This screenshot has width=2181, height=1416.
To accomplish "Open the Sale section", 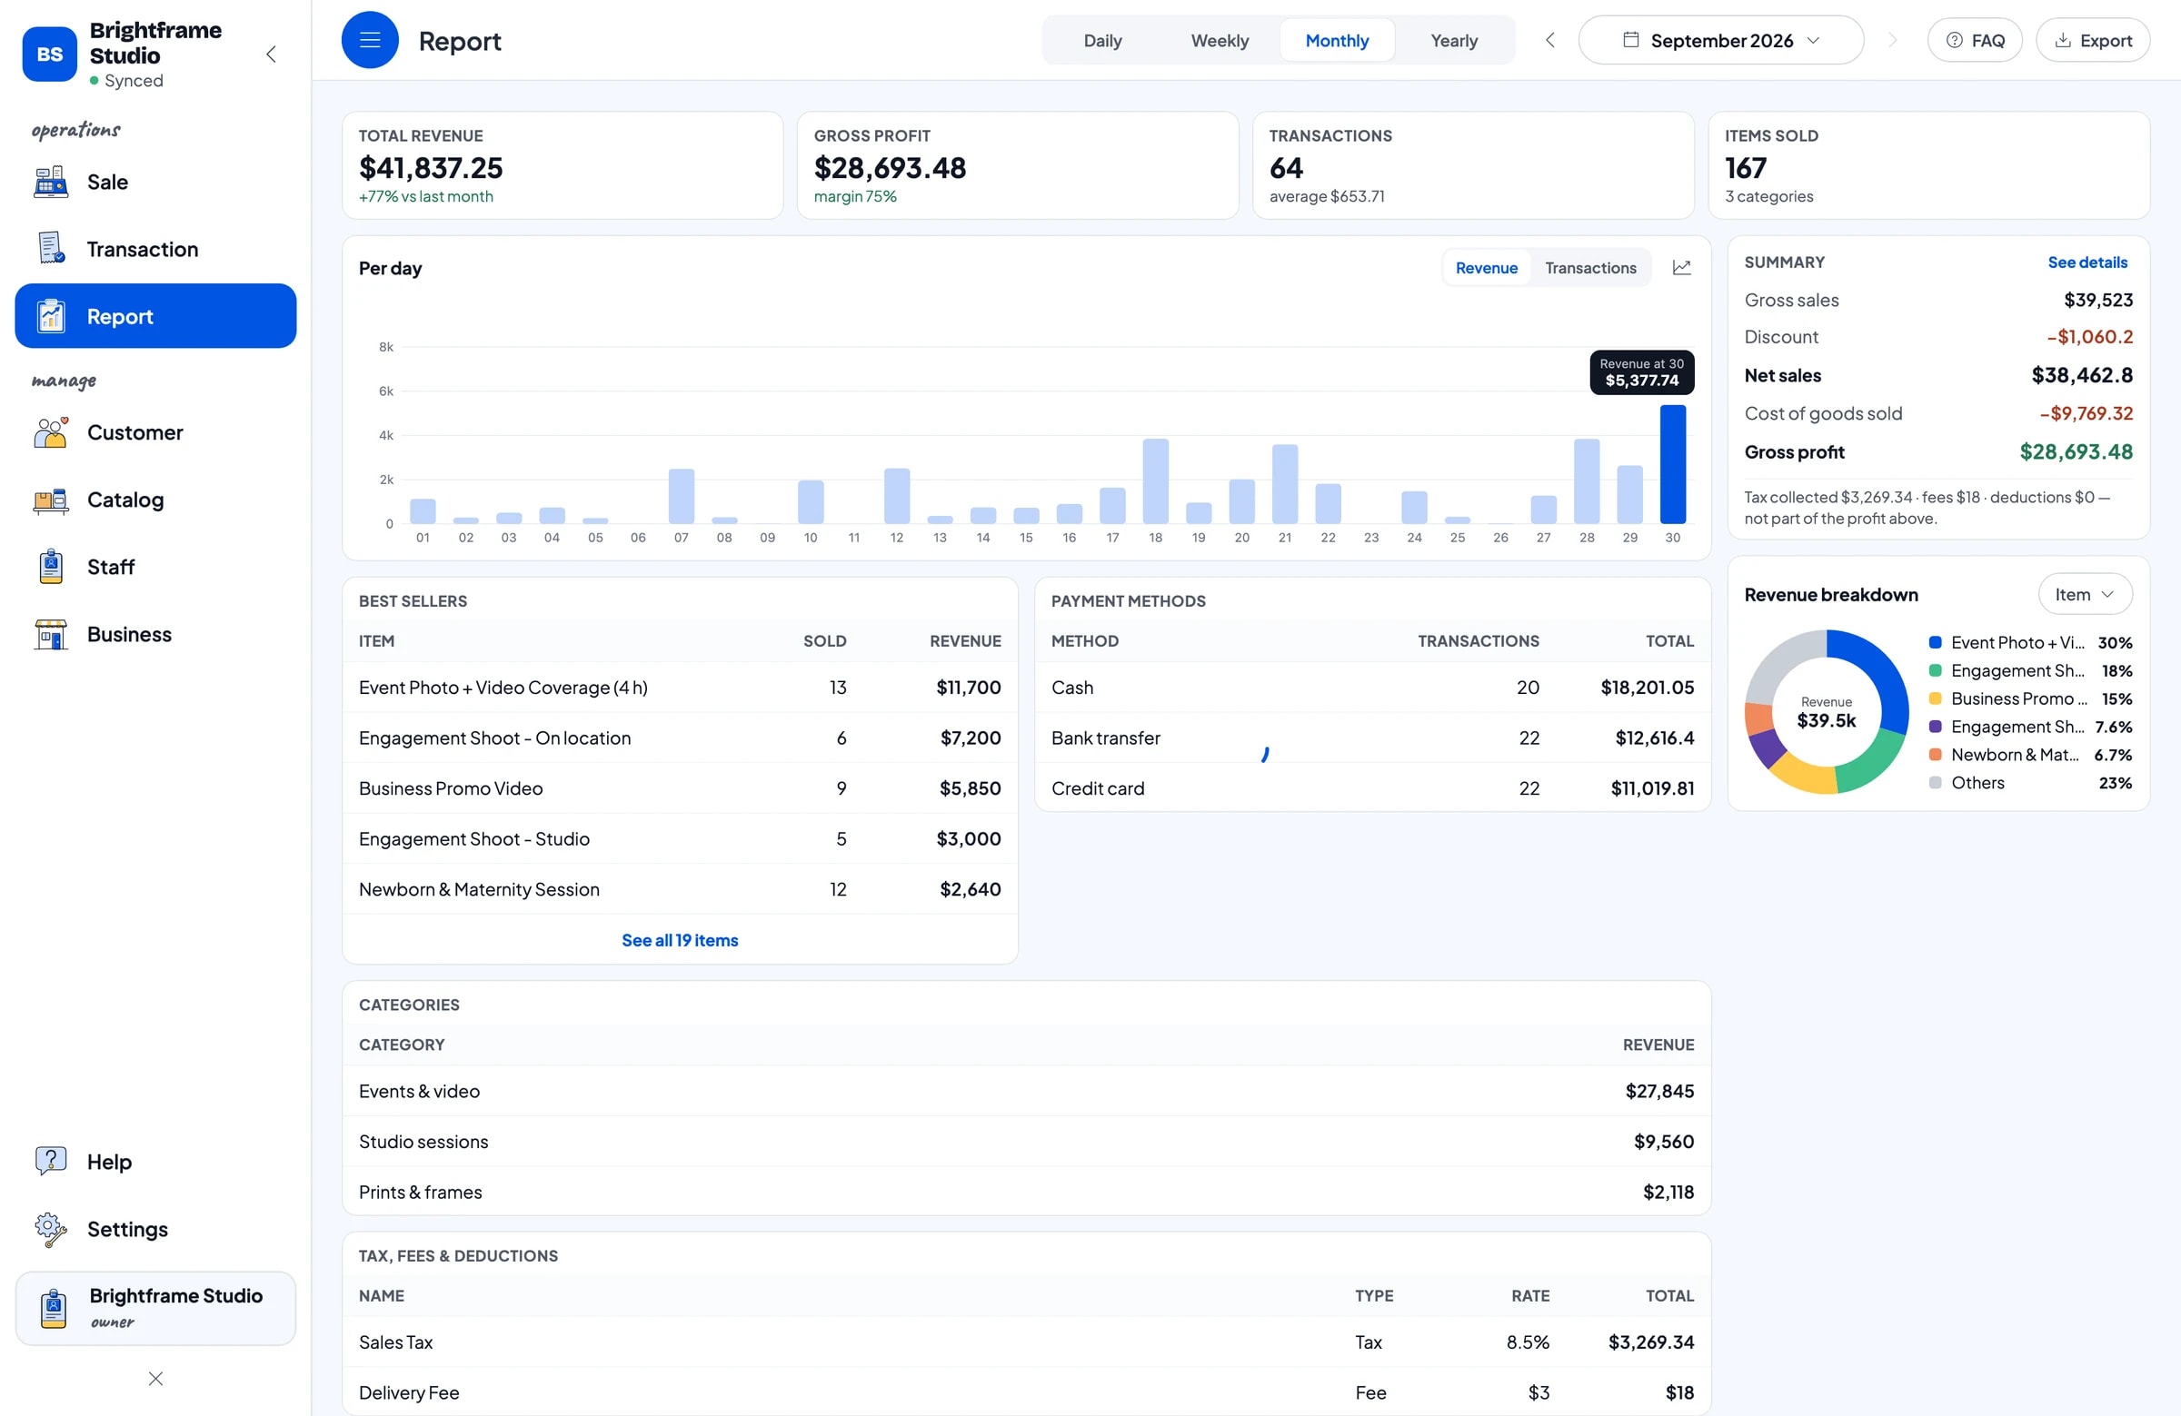I will click(x=155, y=183).
